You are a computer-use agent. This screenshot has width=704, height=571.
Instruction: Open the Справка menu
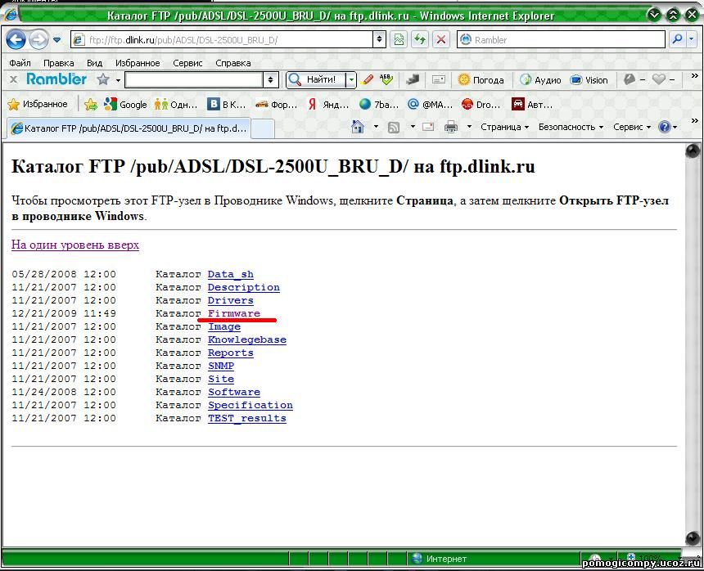pos(233,63)
